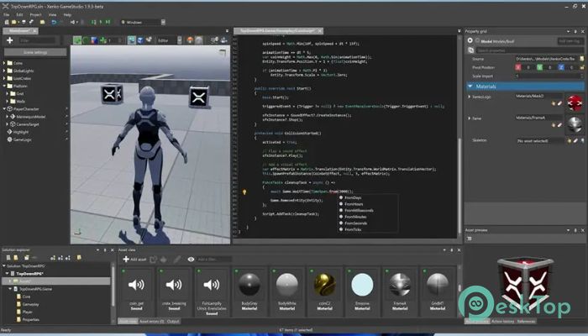Viewport: 588px width, 336px height.
Task: Click the lightbulb hint icon in code editor
Action: coord(244,192)
